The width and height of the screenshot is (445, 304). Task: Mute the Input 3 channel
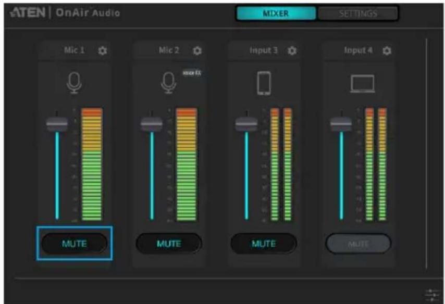264,244
